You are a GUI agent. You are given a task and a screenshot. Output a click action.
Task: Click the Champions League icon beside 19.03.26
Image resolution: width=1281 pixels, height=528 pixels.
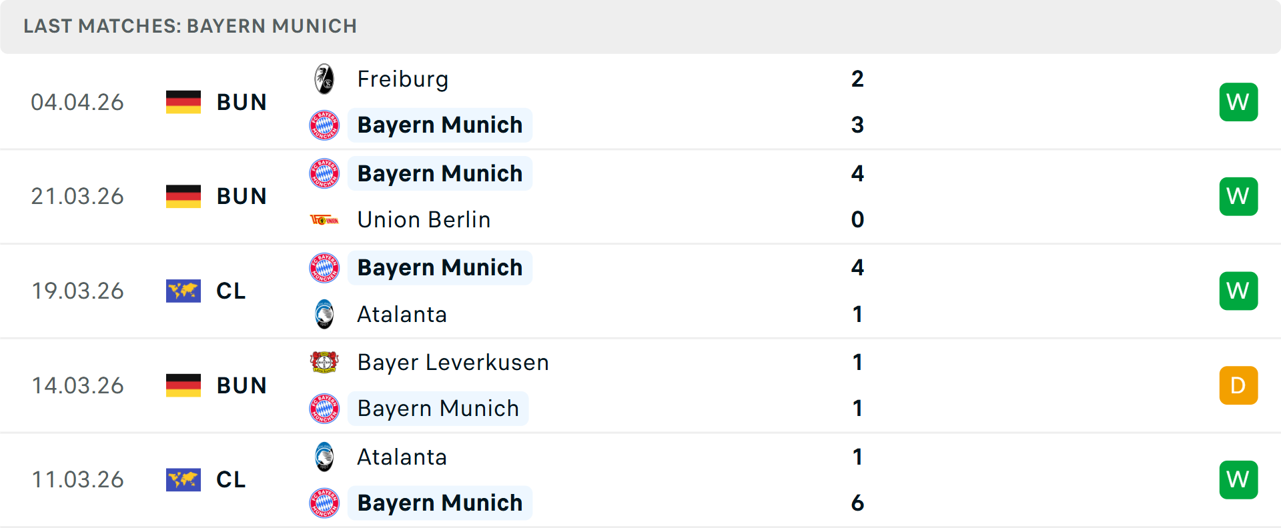(183, 291)
